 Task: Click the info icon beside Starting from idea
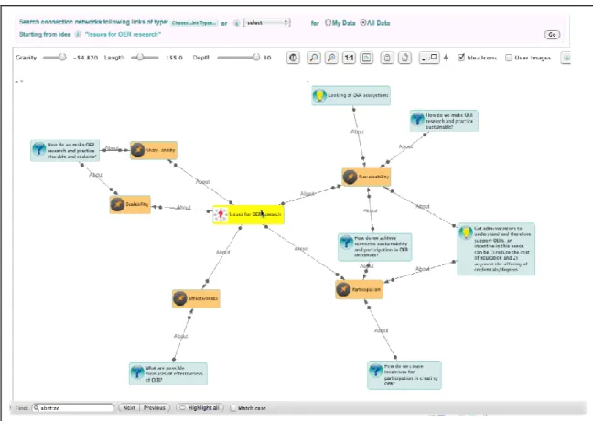(x=78, y=34)
